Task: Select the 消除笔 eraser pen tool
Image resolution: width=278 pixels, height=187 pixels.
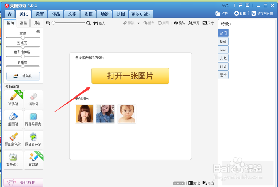Action: pyautogui.click(x=34, y=100)
